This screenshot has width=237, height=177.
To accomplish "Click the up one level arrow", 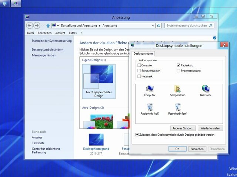I will tap(48, 25).
